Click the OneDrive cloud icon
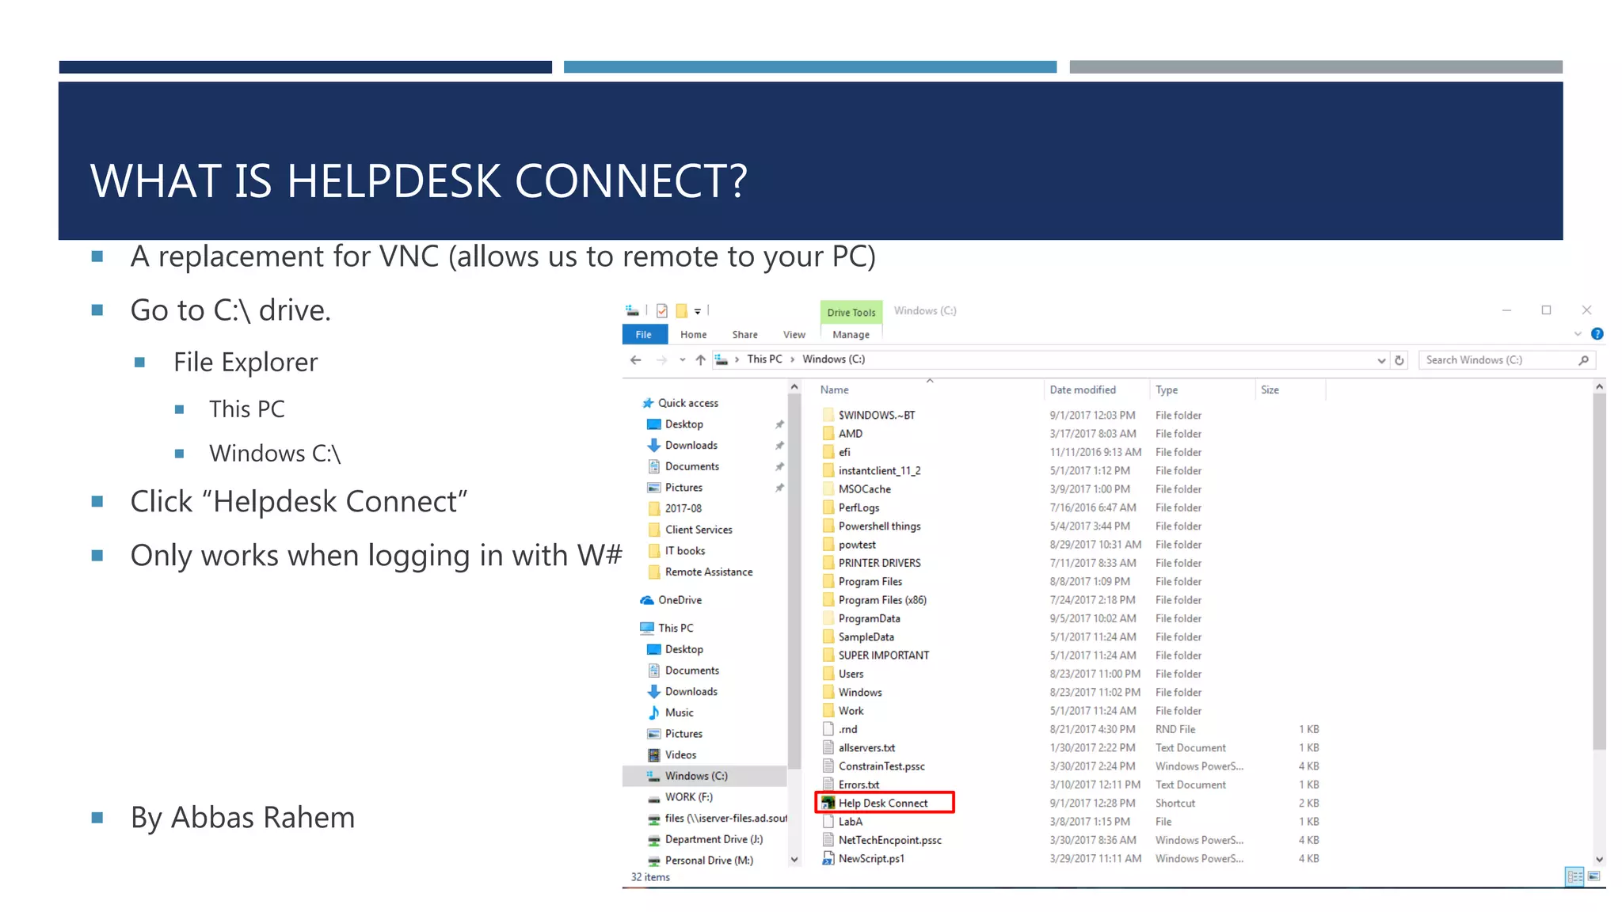This screenshot has height=912, width=1622. click(647, 600)
